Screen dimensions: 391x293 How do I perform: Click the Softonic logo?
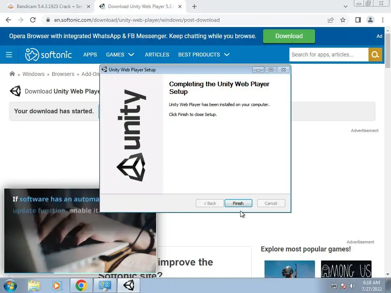point(48,55)
